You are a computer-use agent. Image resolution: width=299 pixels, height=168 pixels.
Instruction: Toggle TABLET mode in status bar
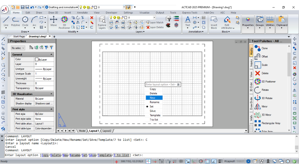(x=240, y=161)
